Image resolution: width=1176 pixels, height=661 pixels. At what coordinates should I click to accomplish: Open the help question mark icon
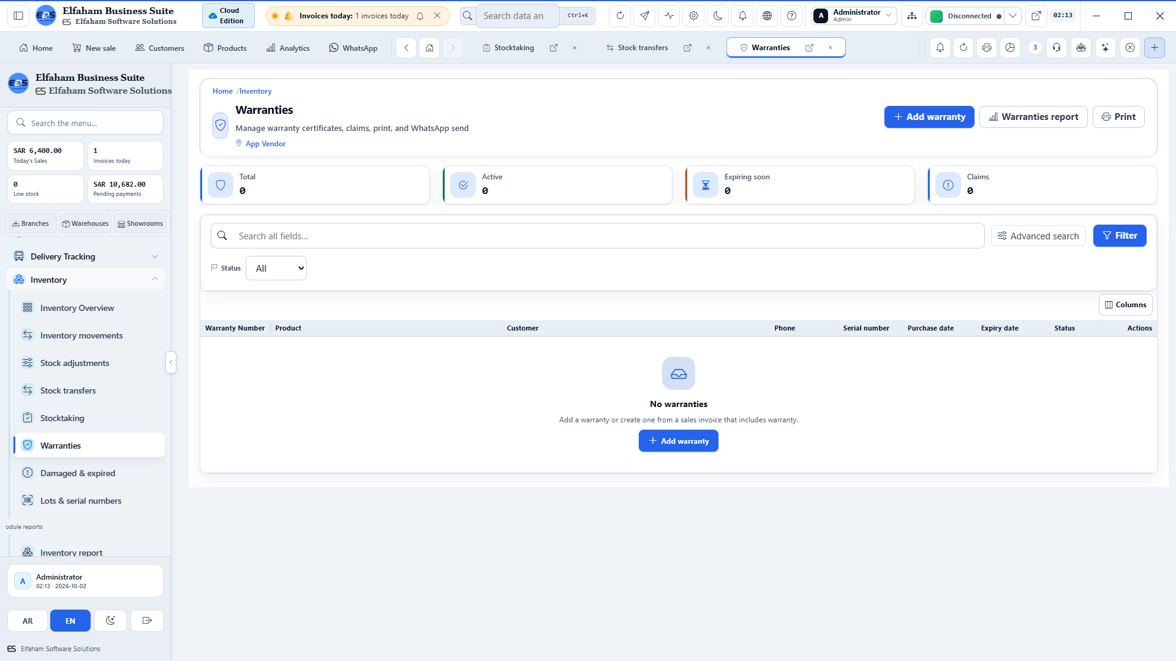[791, 16]
